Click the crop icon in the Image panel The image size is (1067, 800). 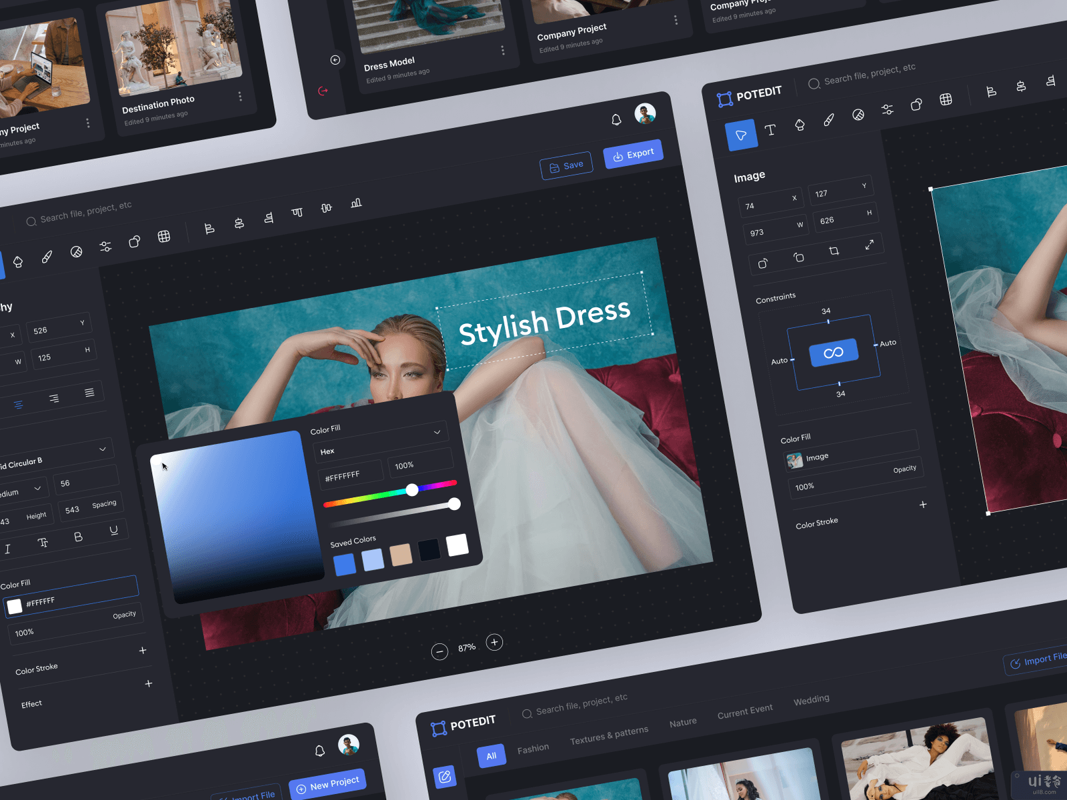click(x=834, y=251)
